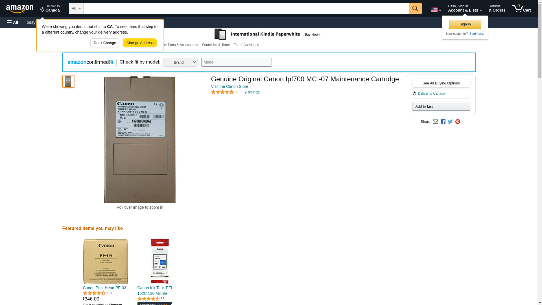542x305 pixels.
Task: Click the Model input field
Action: pyautogui.click(x=237, y=62)
